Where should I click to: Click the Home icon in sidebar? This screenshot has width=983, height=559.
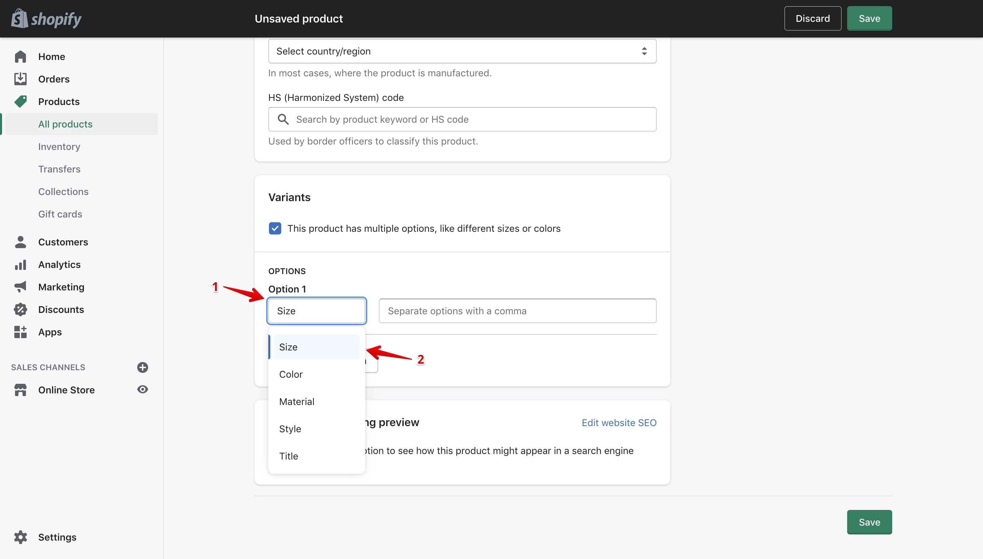(20, 57)
